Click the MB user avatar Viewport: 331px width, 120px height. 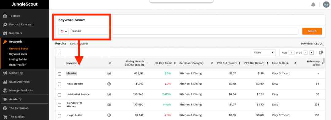pyautogui.click(x=326, y=5)
